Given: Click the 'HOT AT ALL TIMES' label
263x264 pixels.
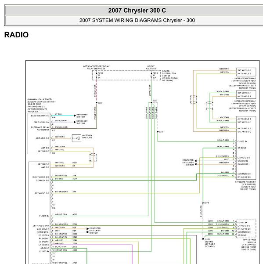Looking at the screenshot, I should [151, 68].
